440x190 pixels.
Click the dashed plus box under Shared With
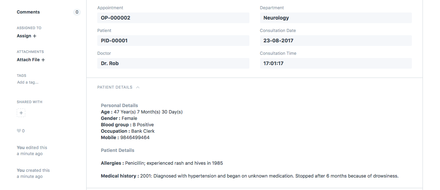(21, 113)
